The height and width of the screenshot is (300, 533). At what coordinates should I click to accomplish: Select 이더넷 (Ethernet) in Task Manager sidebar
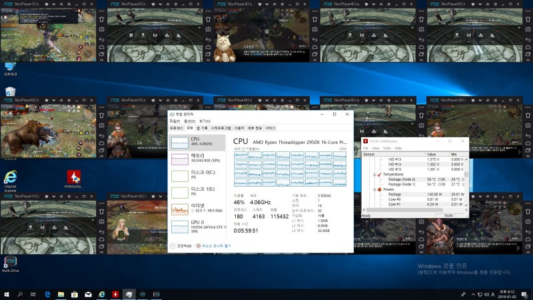pyautogui.click(x=197, y=209)
